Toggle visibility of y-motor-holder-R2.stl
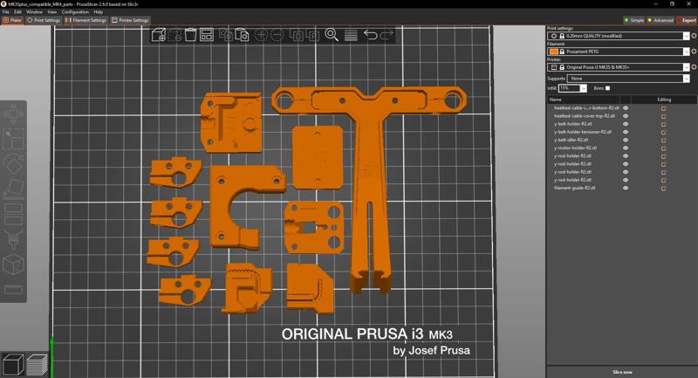The height and width of the screenshot is (378, 698). coord(626,148)
